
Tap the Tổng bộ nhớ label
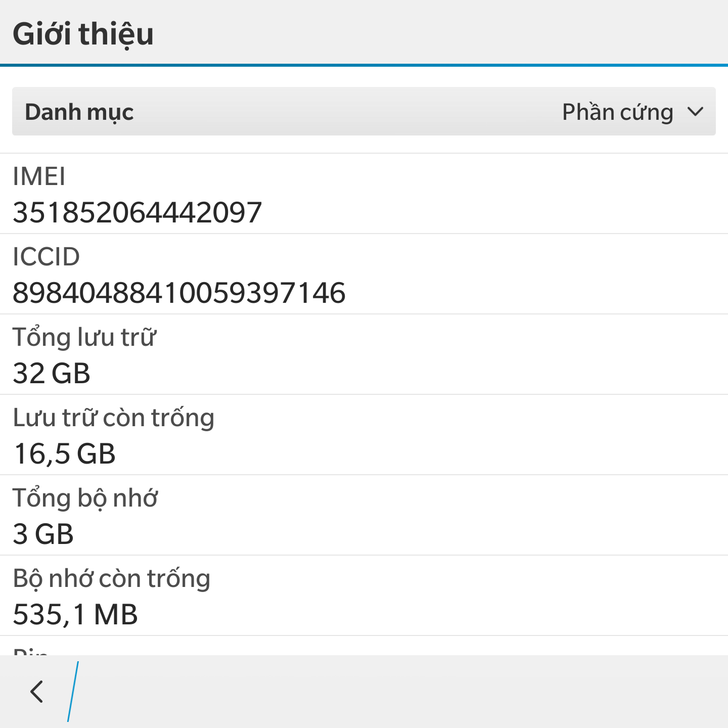(x=85, y=498)
